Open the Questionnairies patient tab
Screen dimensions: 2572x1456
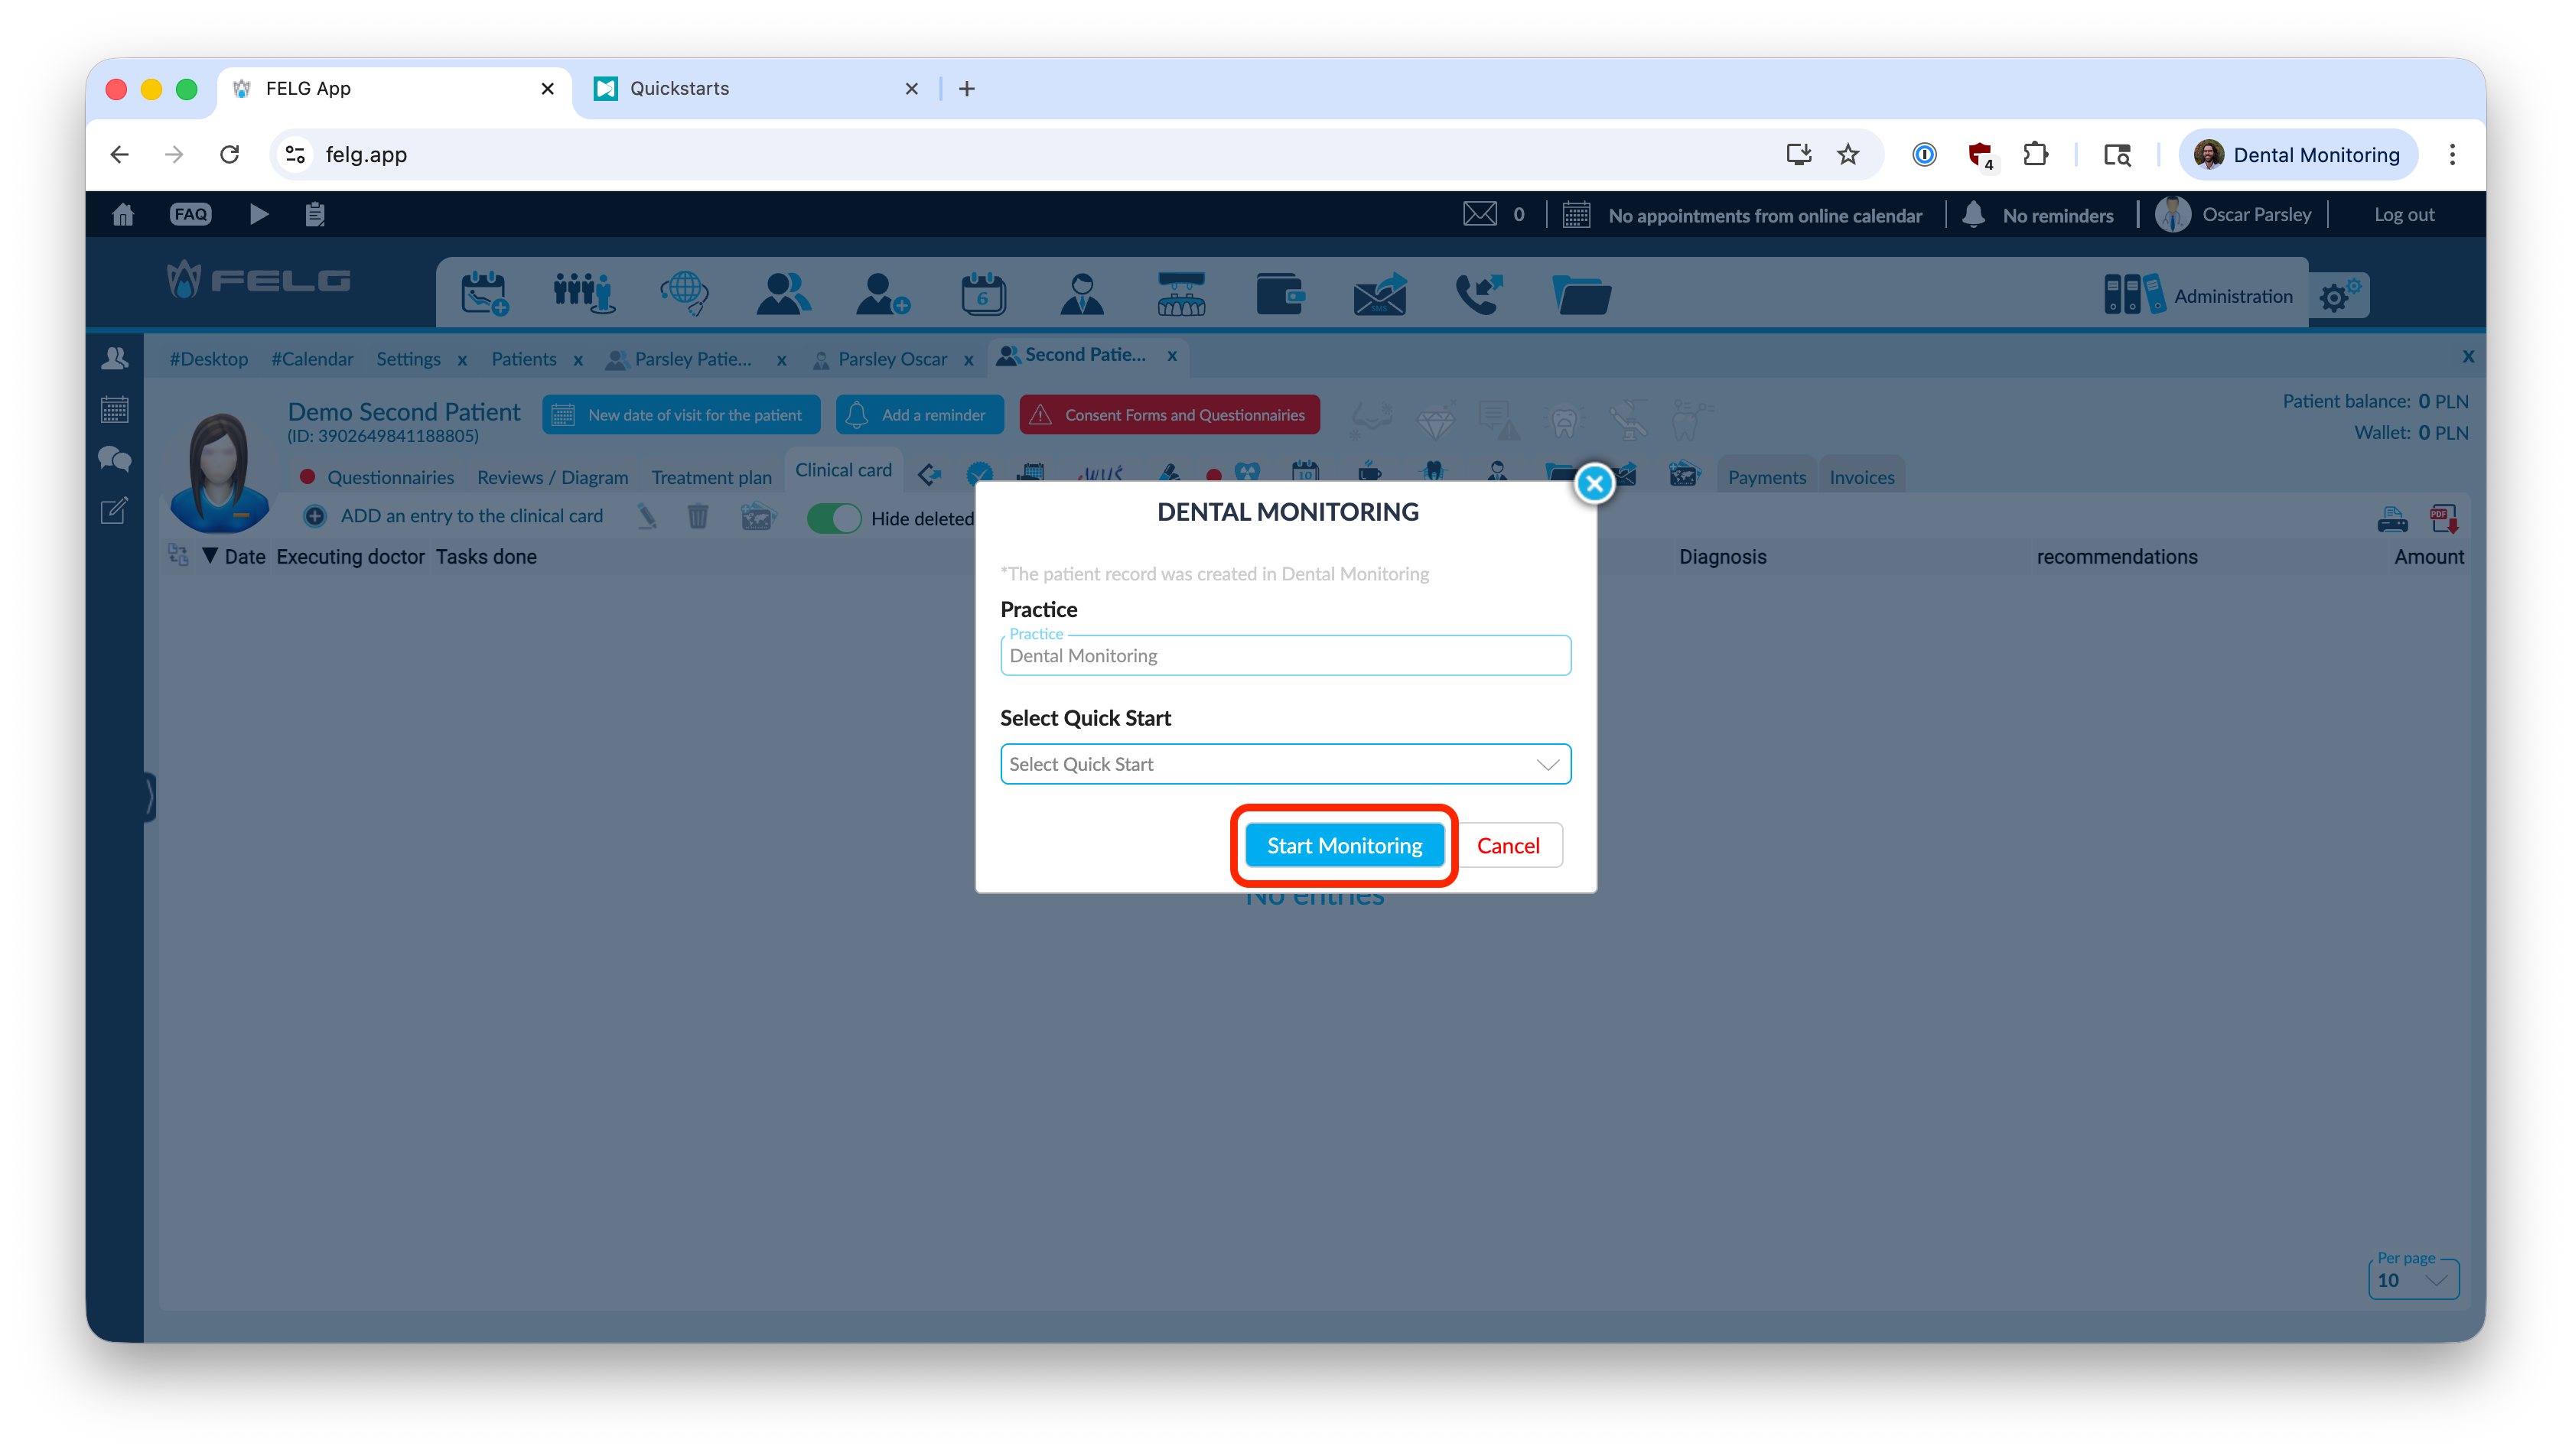coord(390,477)
